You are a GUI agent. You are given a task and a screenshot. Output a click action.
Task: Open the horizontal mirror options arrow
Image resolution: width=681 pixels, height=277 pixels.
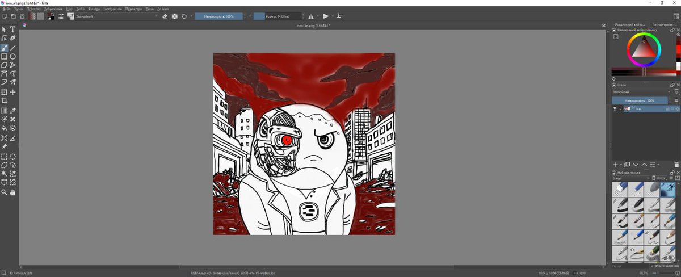coord(318,16)
